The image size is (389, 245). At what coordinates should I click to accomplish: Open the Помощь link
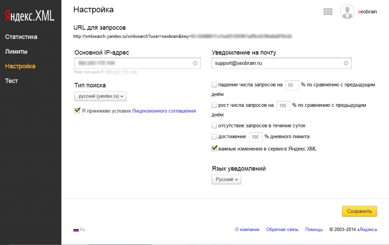point(314,230)
